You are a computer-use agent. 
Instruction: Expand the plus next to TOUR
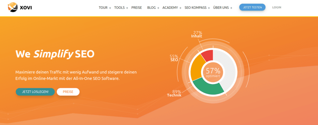click(x=110, y=8)
